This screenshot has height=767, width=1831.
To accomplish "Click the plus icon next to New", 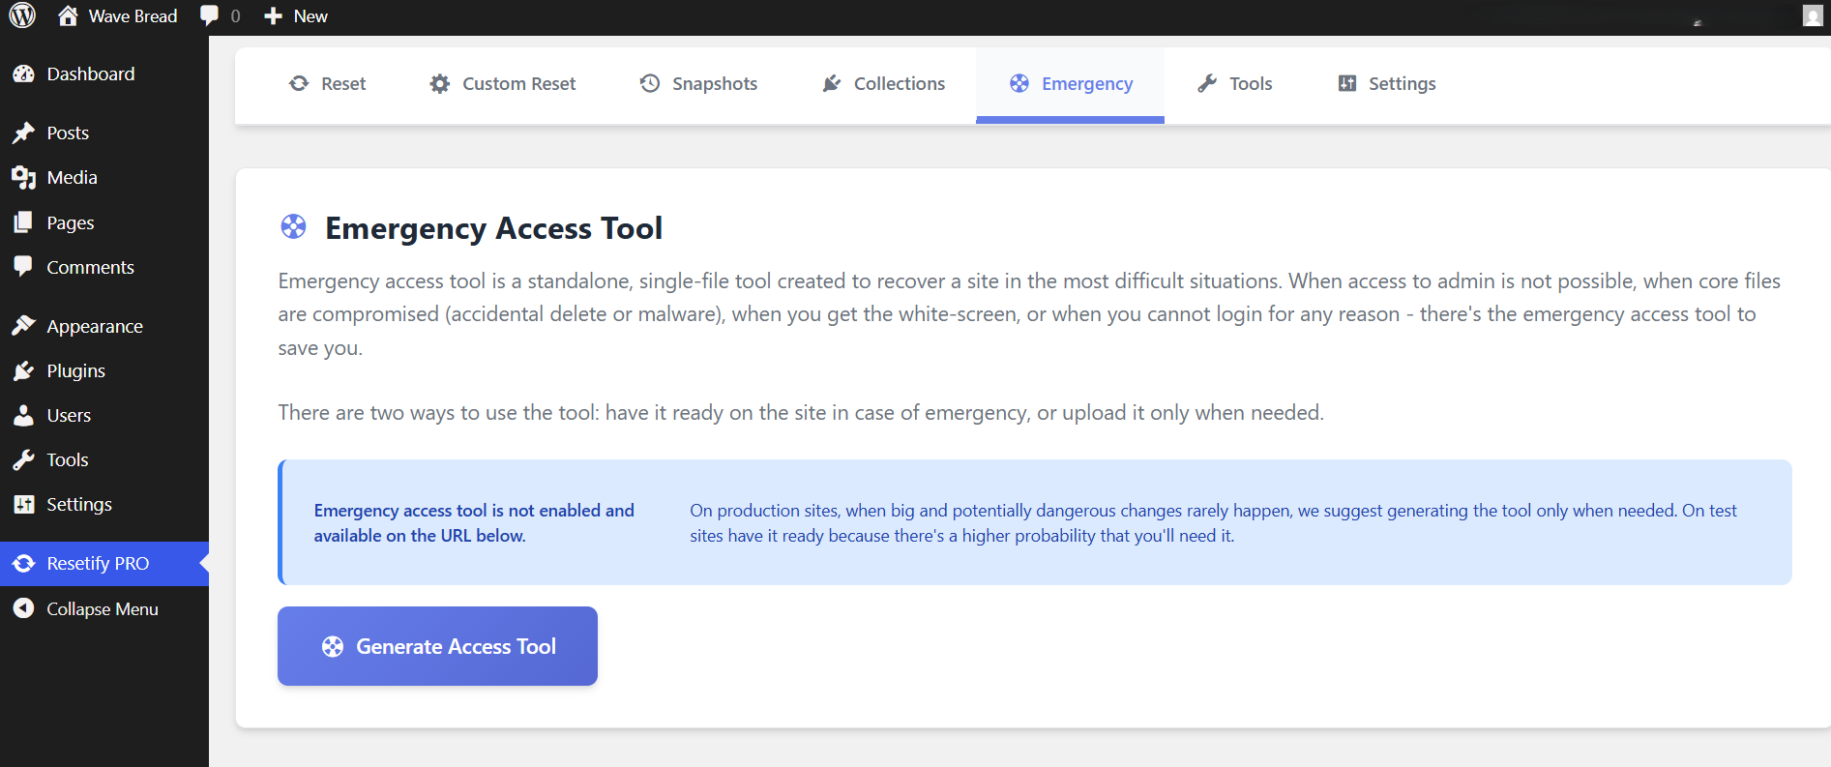I will 274,16.
